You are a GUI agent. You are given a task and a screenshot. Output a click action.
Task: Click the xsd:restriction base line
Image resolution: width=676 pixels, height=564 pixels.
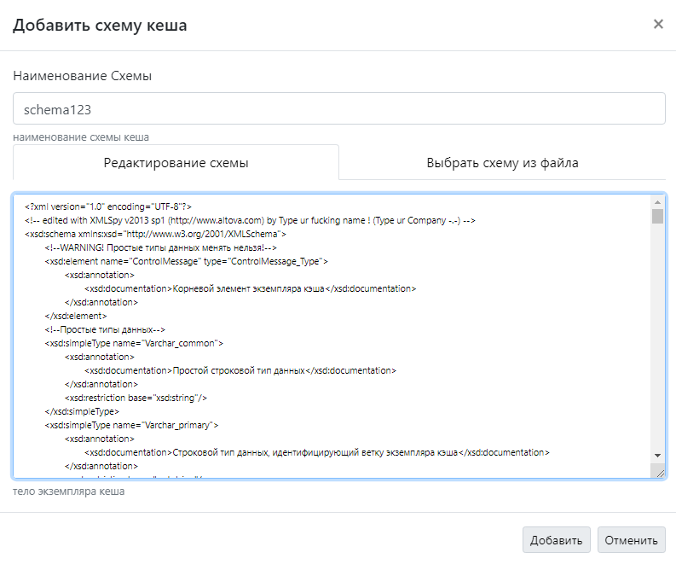coord(136,397)
